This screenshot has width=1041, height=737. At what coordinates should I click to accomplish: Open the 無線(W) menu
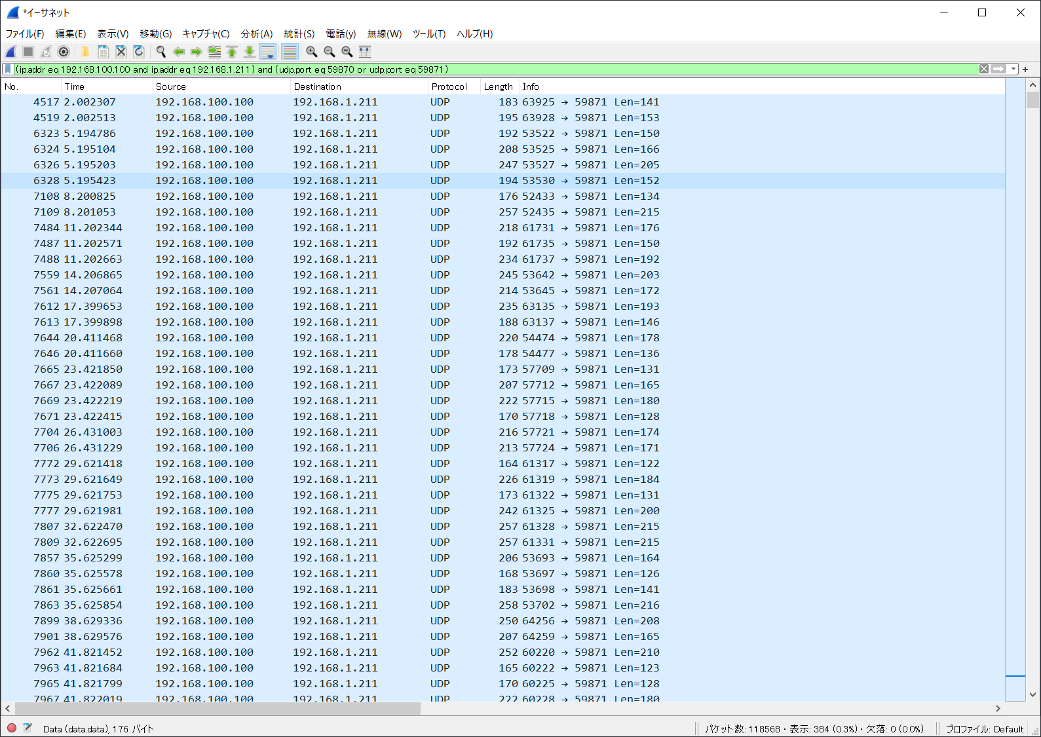coord(385,34)
